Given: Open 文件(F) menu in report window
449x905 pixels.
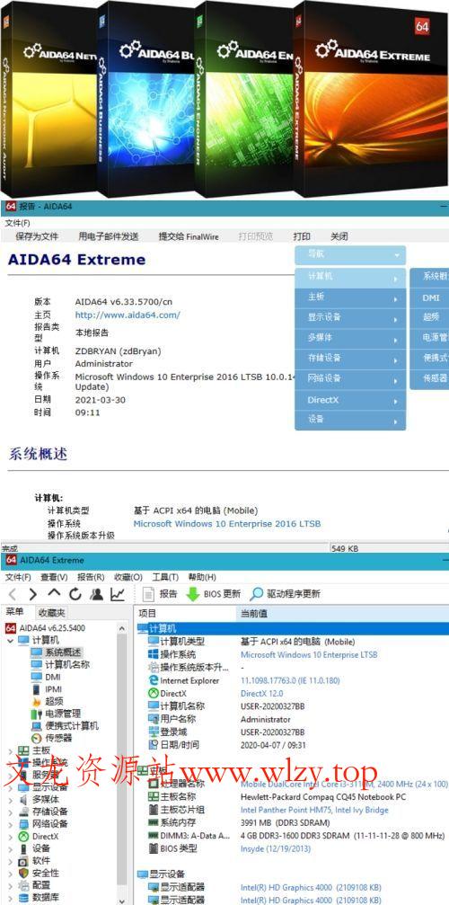Looking at the screenshot, I should click(x=18, y=223).
